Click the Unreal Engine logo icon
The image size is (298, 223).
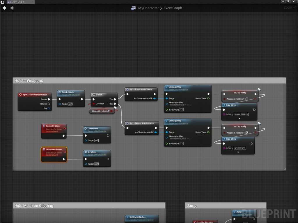coord(3,2)
